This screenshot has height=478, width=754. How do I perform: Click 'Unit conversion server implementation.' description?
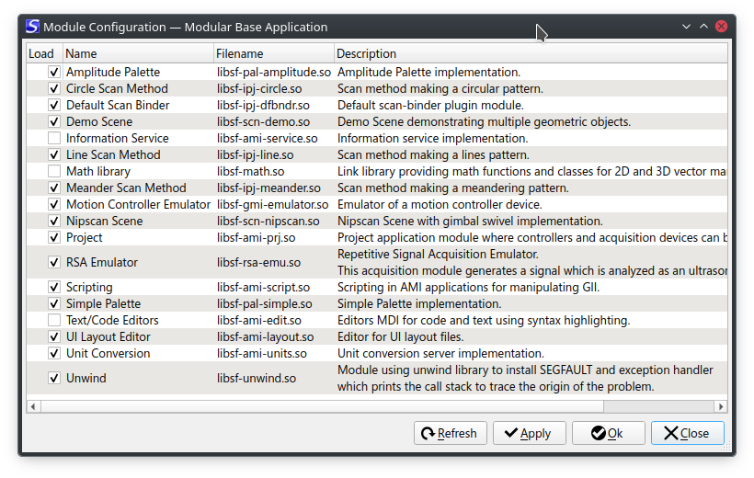[440, 354]
